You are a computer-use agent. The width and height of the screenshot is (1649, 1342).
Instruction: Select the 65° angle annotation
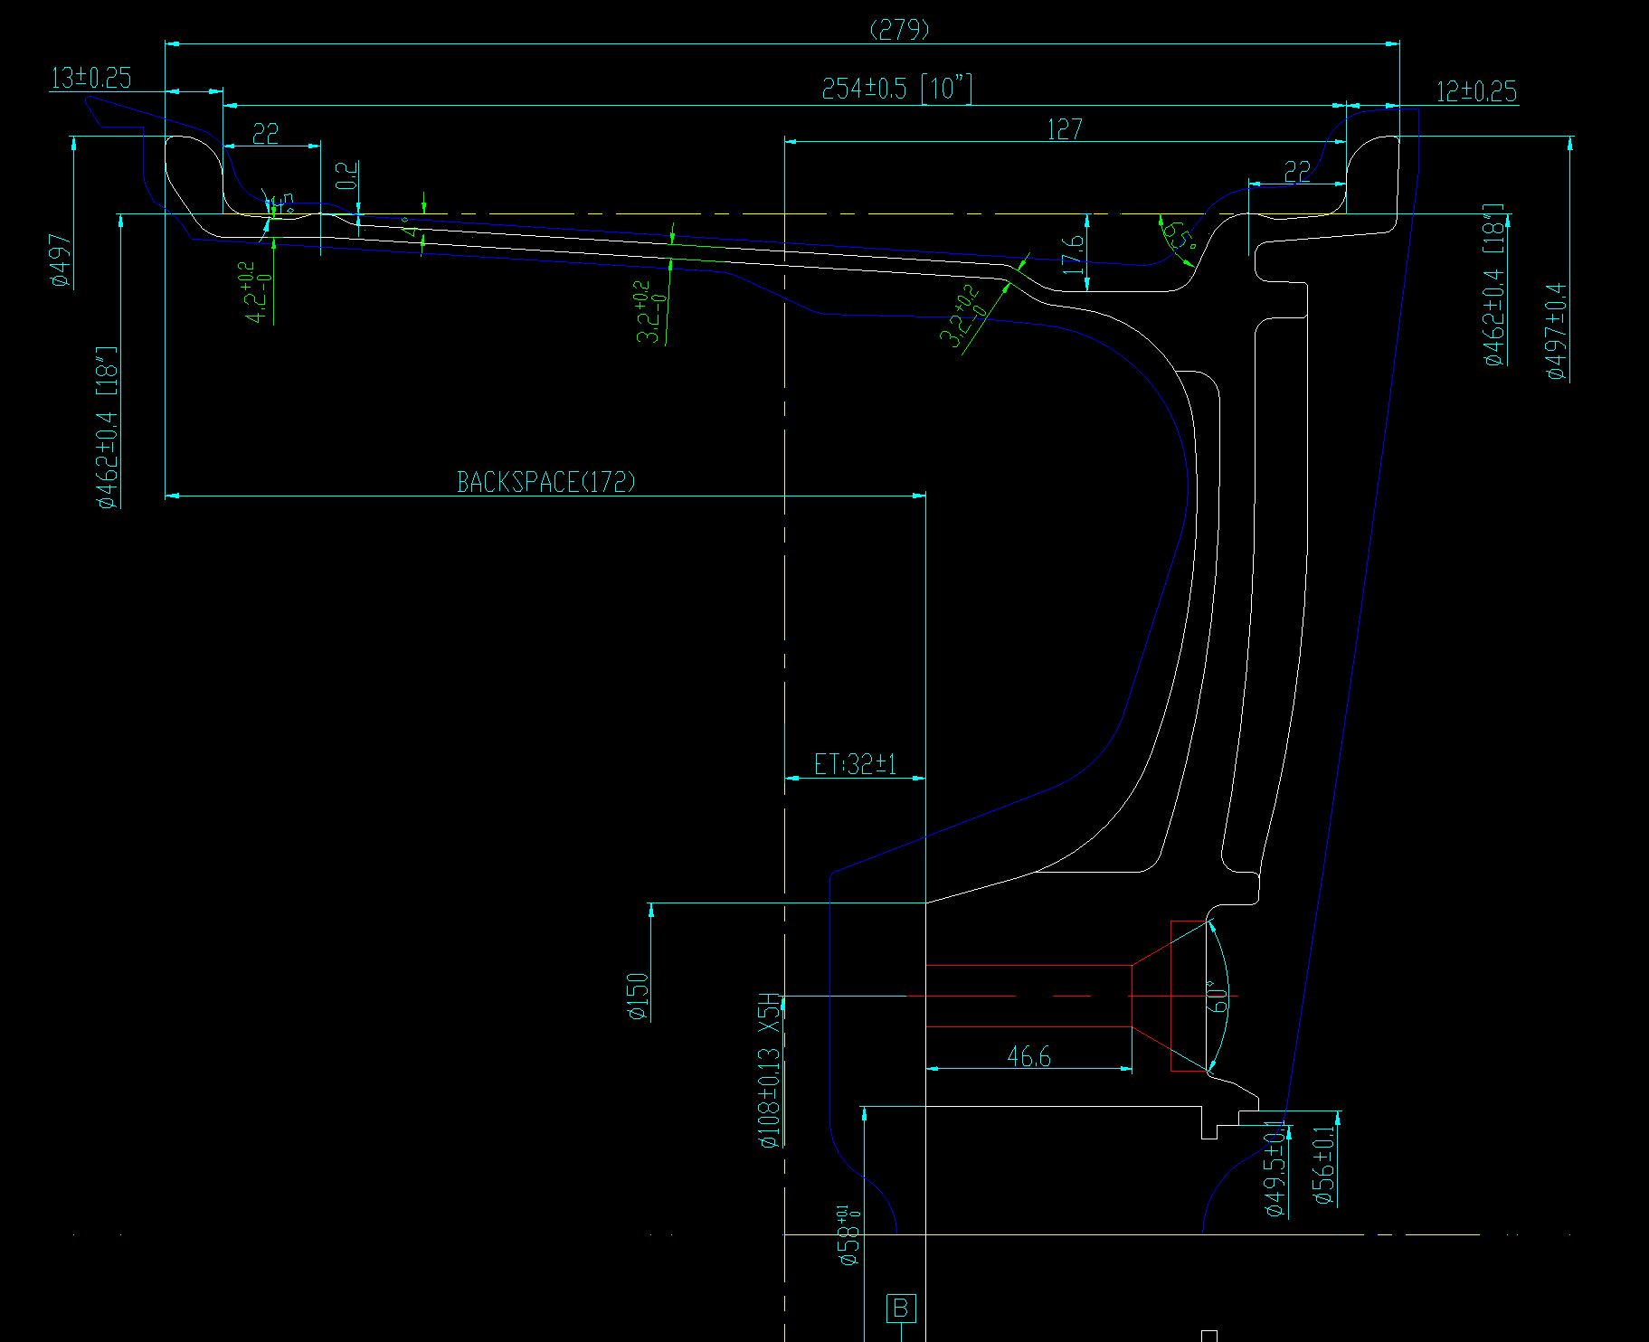1180,237
